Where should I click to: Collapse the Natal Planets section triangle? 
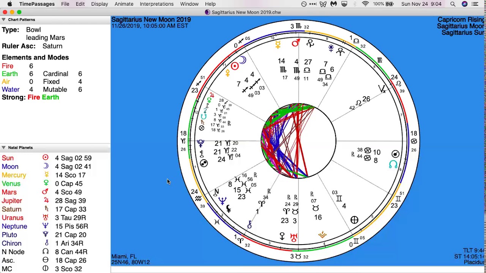3,147
